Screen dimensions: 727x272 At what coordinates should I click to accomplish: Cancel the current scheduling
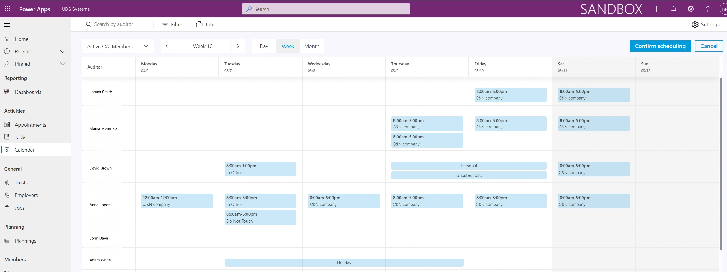point(709,46)
